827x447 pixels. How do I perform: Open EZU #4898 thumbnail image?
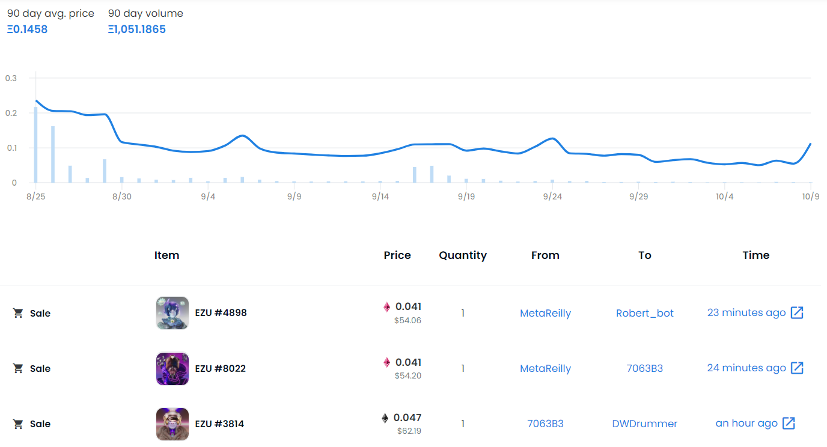[172, 313]
